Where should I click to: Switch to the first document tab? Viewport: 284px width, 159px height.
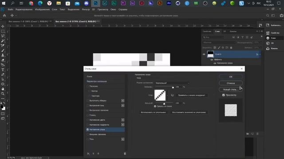tap(28, 21)
